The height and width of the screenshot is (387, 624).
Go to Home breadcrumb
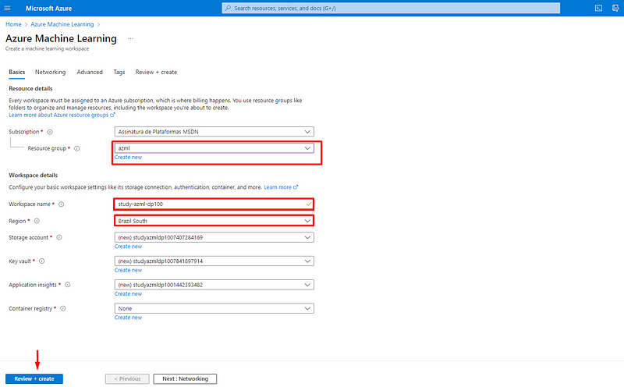(x=13, y=24)
